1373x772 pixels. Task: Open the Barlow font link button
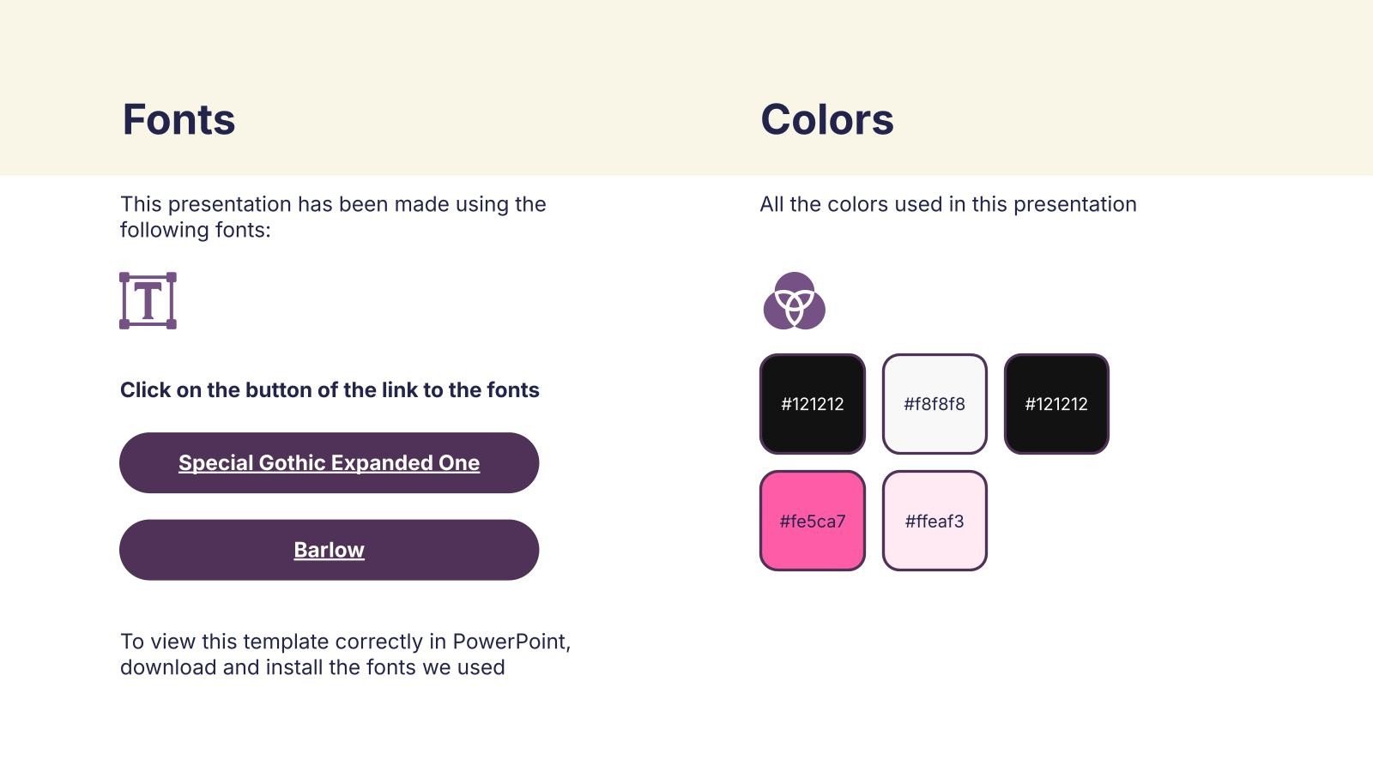pos(329,550)
